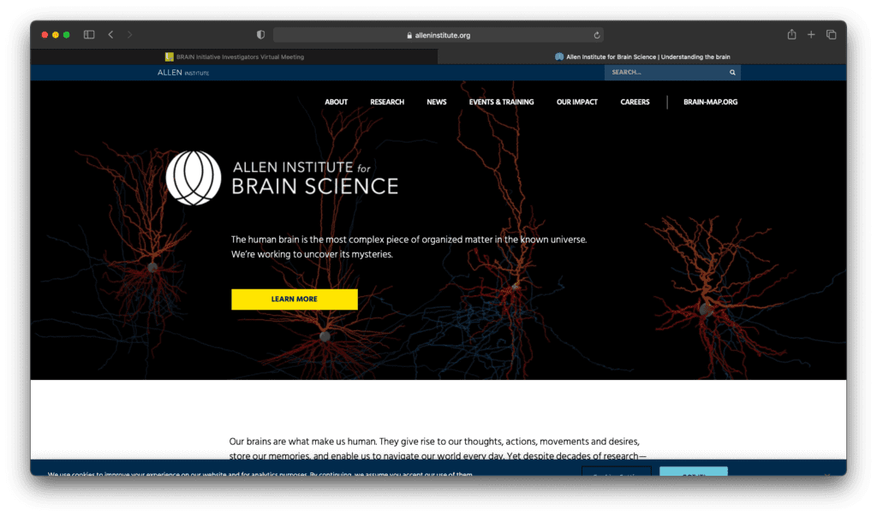Open the Share icon in Safari toolbar
877x516 pixels.
pos(791,34)
